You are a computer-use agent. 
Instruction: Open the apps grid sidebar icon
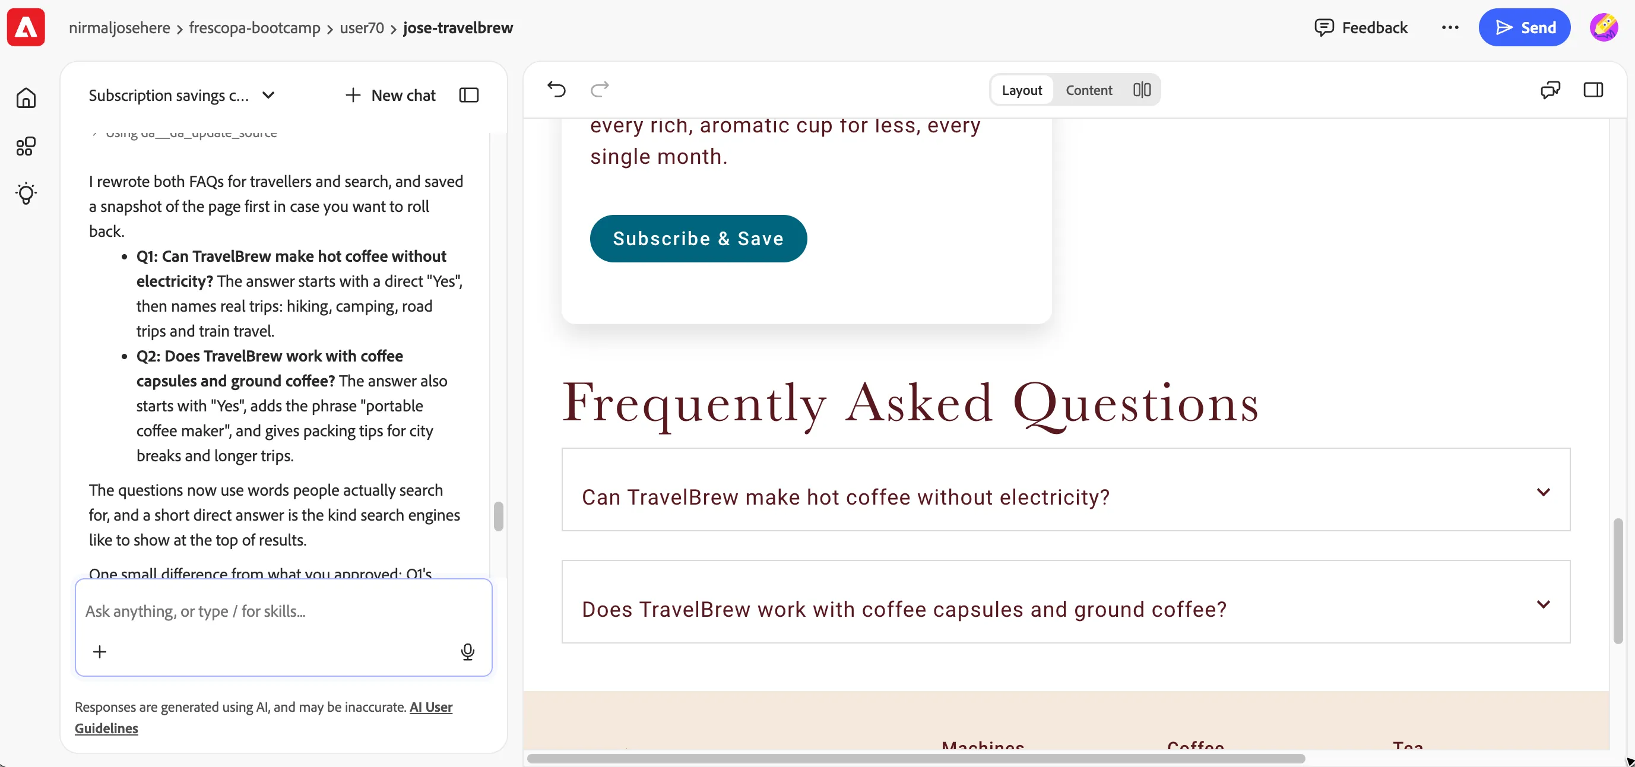tap(26, 146)
